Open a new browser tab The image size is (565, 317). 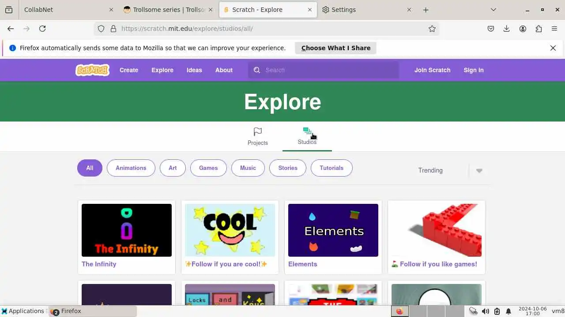(x=426, y=10)
